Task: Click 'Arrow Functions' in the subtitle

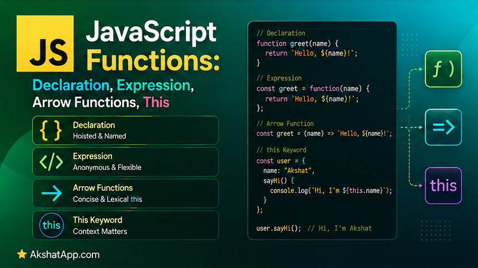Action: point(84,103)
